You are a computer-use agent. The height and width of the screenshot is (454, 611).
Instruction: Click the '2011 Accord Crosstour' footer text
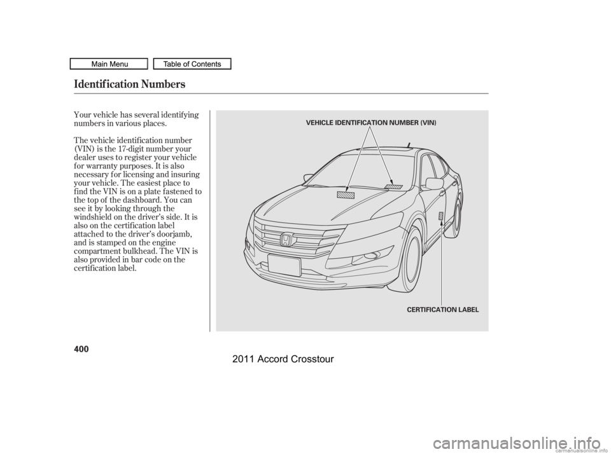point(283,359)
